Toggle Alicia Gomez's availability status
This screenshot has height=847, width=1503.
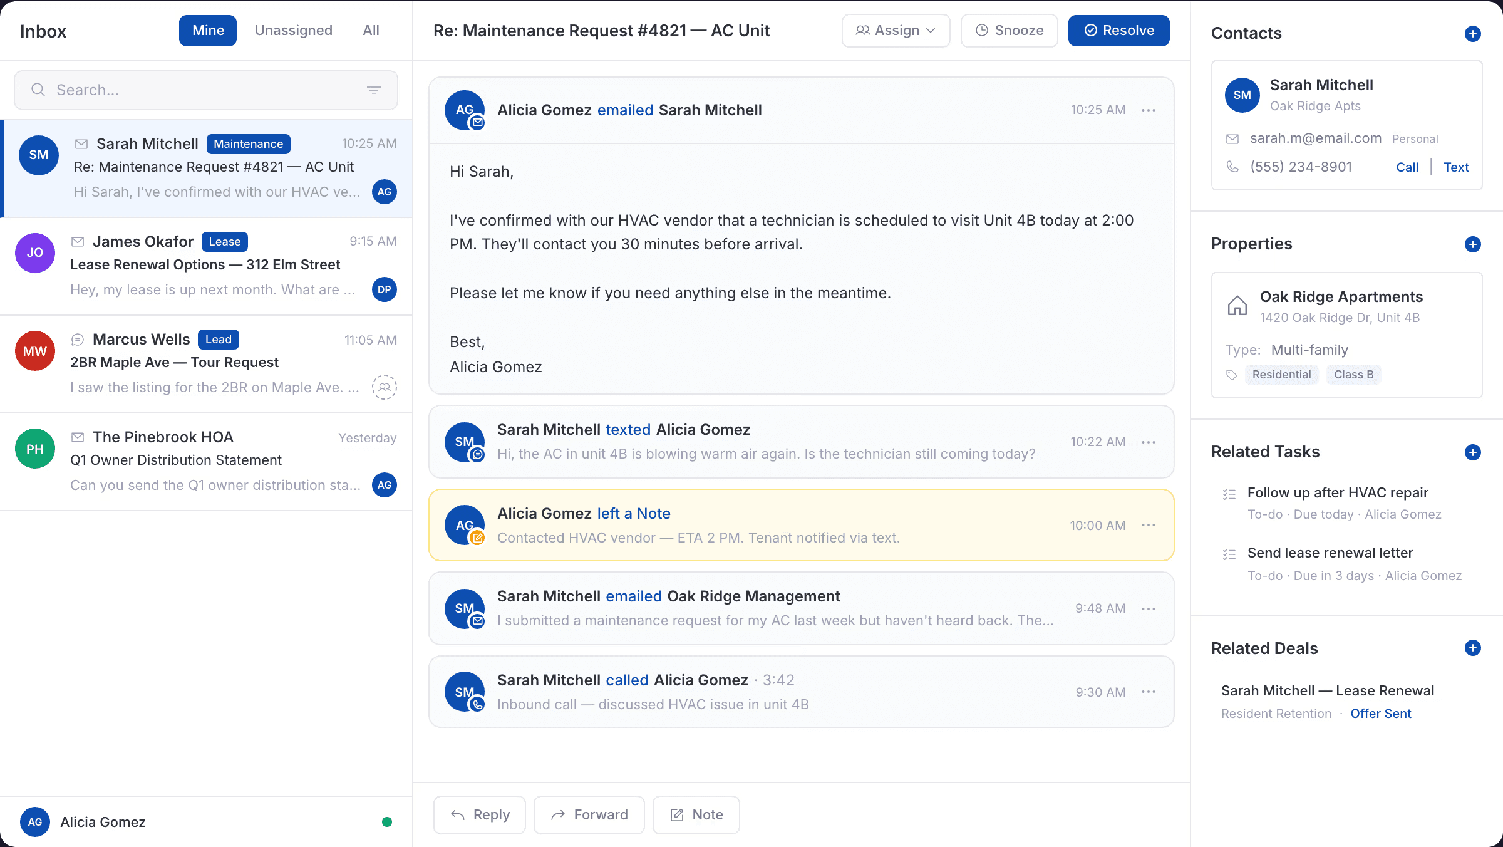coord(387,821)
